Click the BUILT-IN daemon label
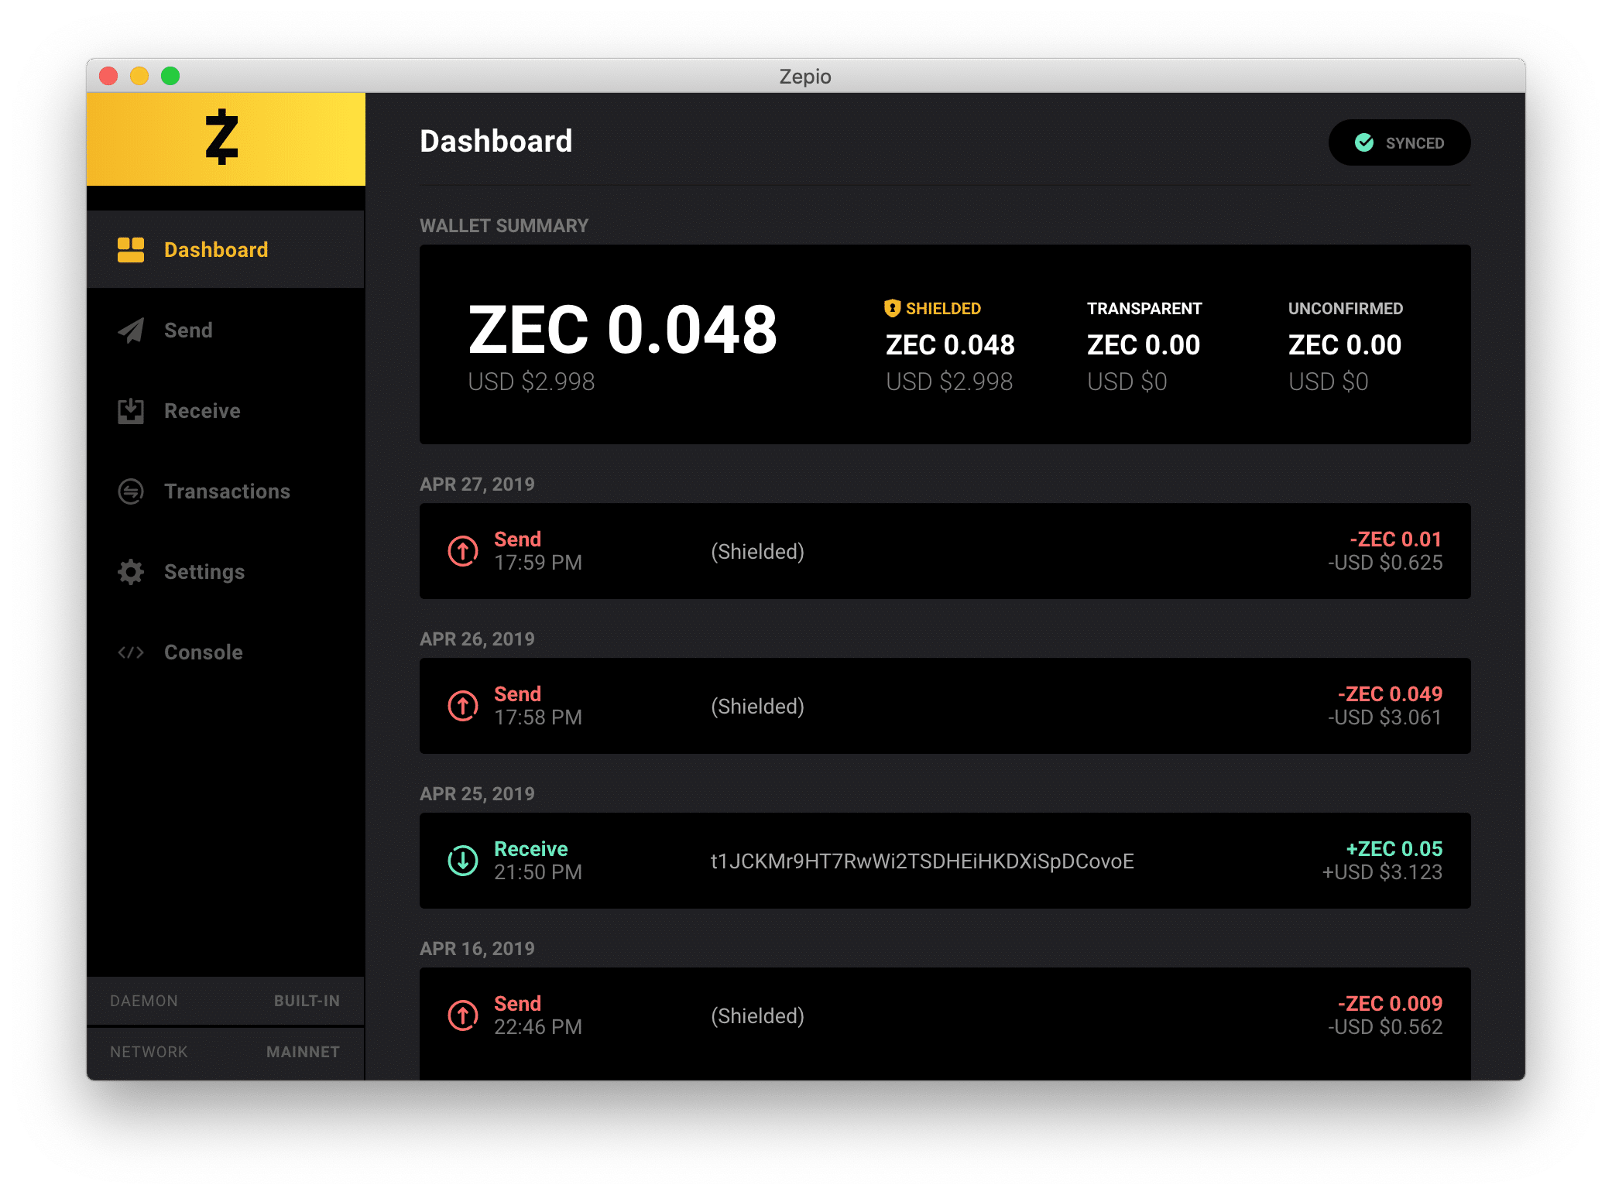This screenshot has height=1195, width=1612. click(307, 1001)
